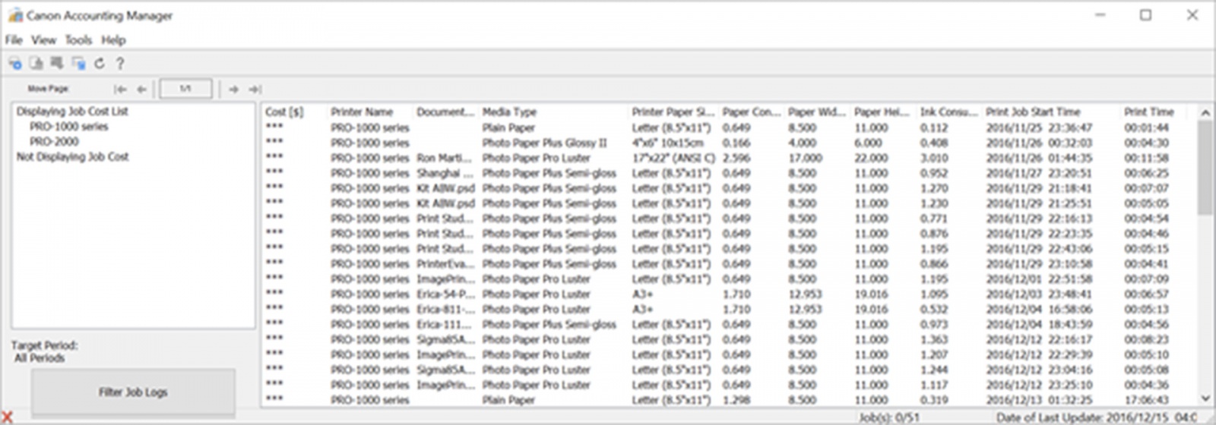Select the Erica-111... document cell
This screenshot has width=1216, height=425.
tap(445, 325)
